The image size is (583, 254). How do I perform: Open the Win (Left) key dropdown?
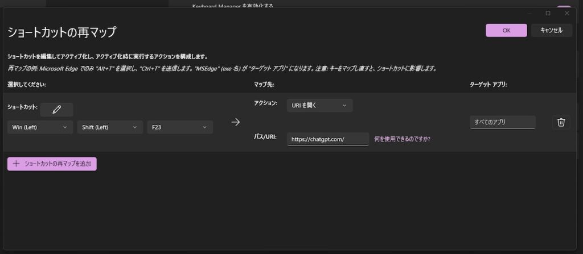(x=39, y=127)
